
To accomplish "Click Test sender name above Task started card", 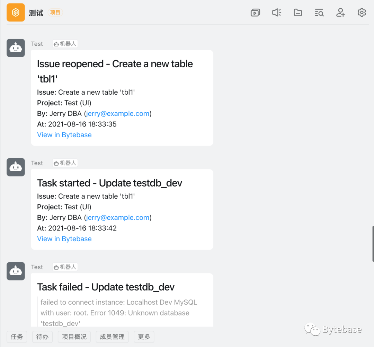I will coord(37,163).
